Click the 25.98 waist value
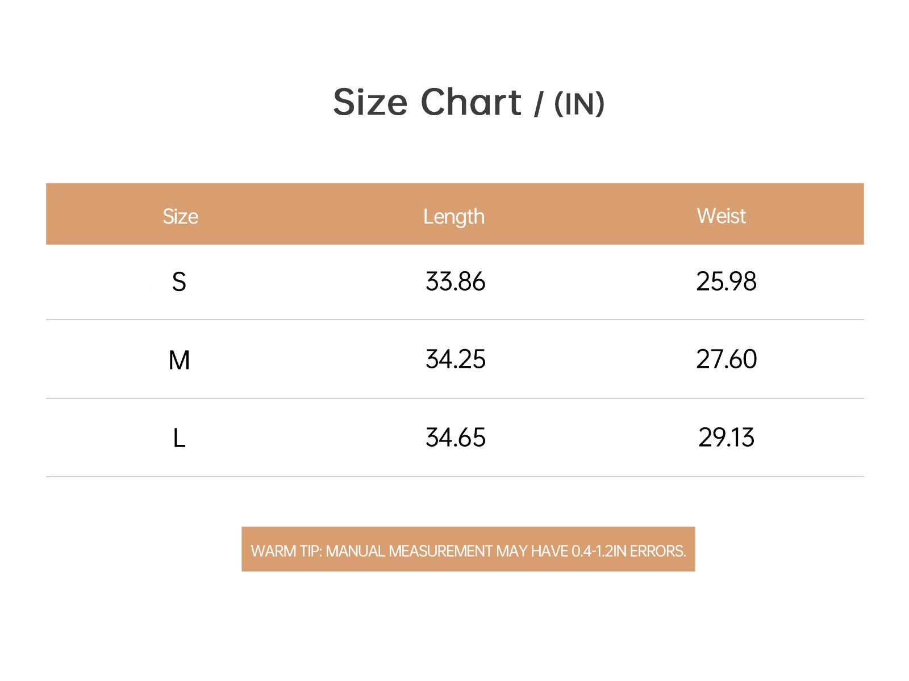This screenshot has height=681, width=909. click(x=726, y=281)
